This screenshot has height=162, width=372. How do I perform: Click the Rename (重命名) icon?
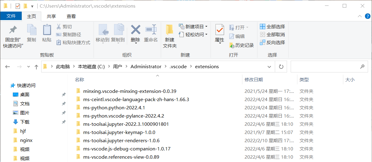[151, 30]
